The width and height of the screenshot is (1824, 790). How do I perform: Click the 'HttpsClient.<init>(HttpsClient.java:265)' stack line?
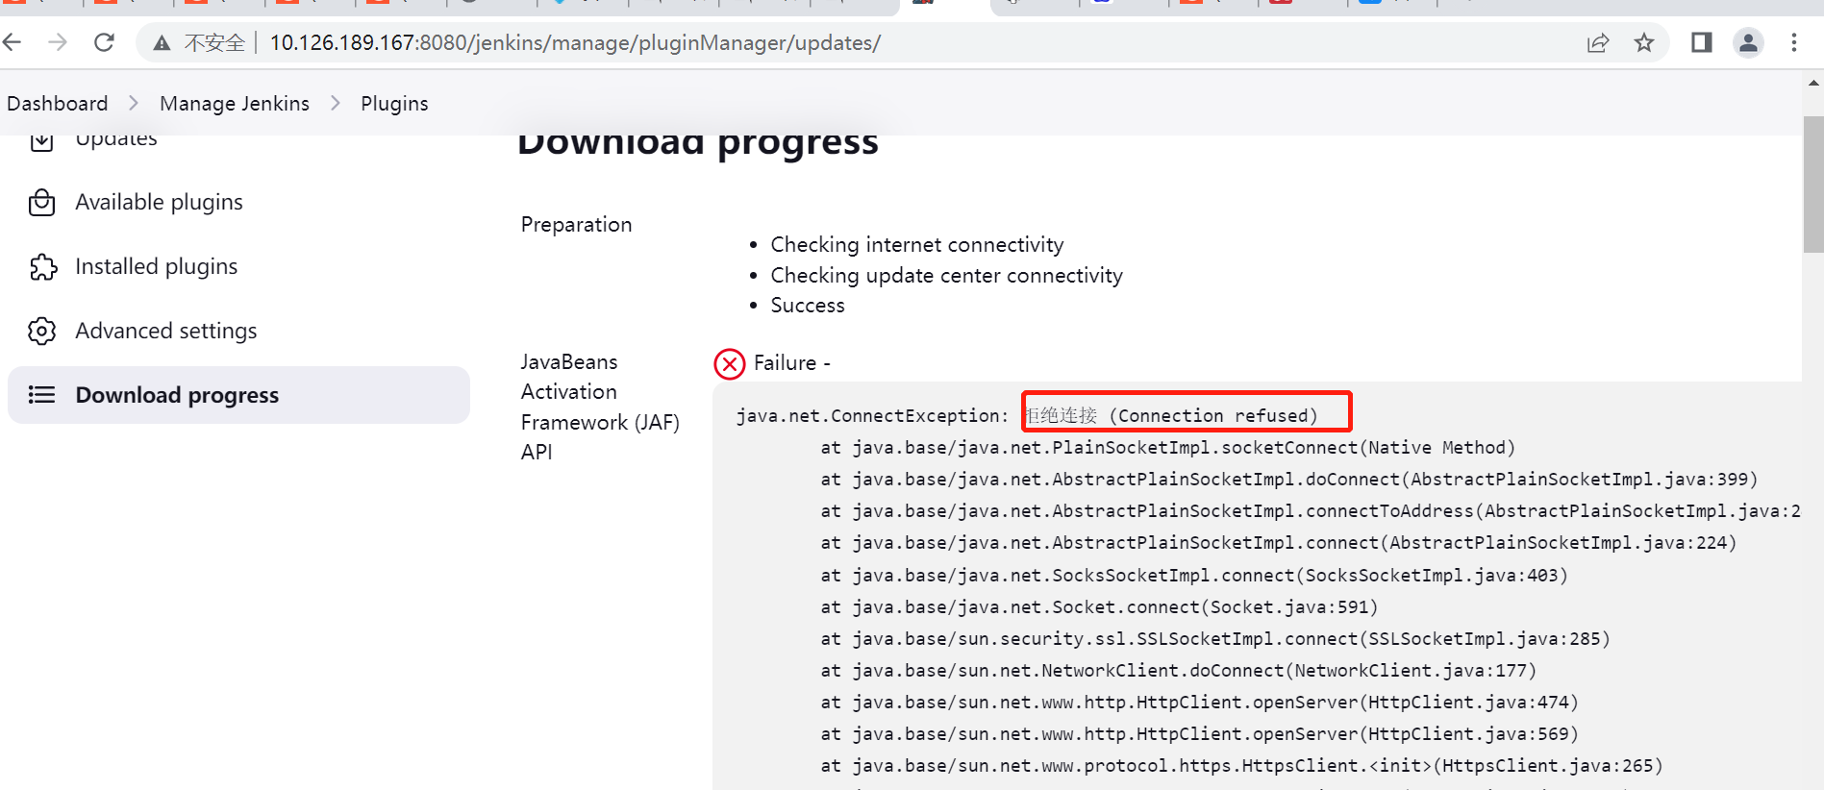(1242, 766)
